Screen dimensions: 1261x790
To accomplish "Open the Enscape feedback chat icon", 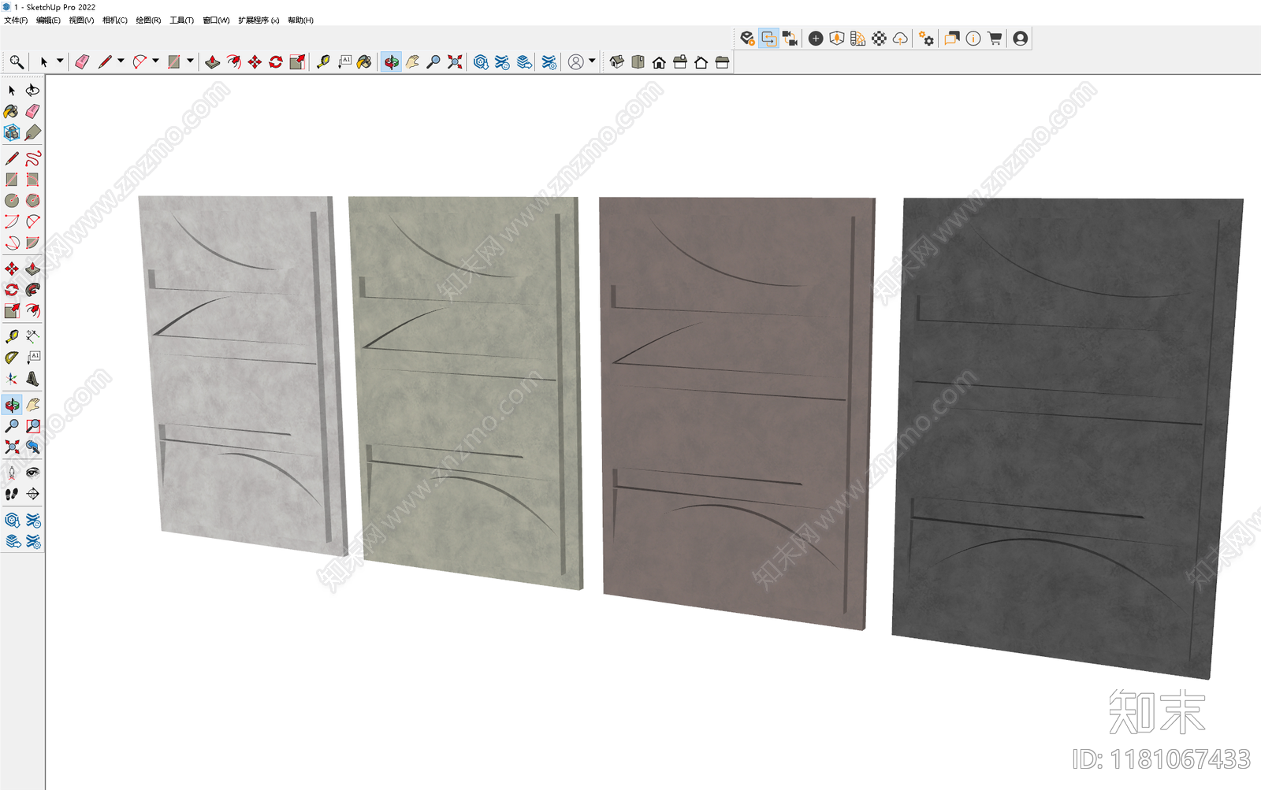I will click(952, 38).
